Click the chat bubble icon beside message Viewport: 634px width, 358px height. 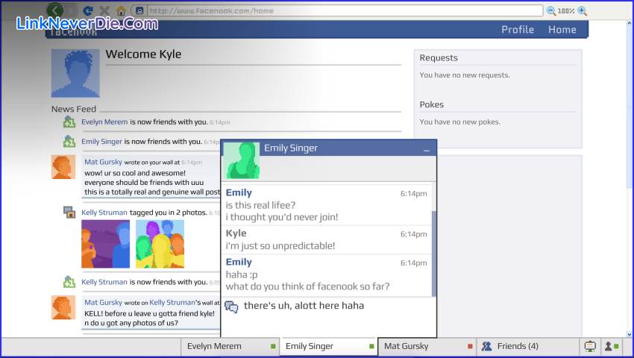[x=232, y=307]
